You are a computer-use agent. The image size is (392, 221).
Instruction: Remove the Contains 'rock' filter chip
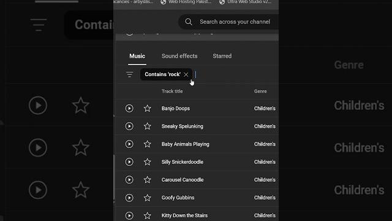click(x=186, y=74)
